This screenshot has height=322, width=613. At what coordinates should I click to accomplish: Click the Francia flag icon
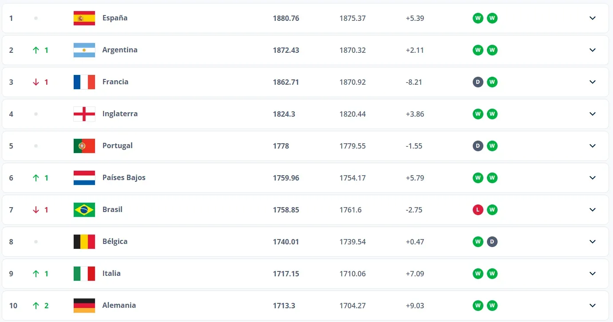(84, 82)
